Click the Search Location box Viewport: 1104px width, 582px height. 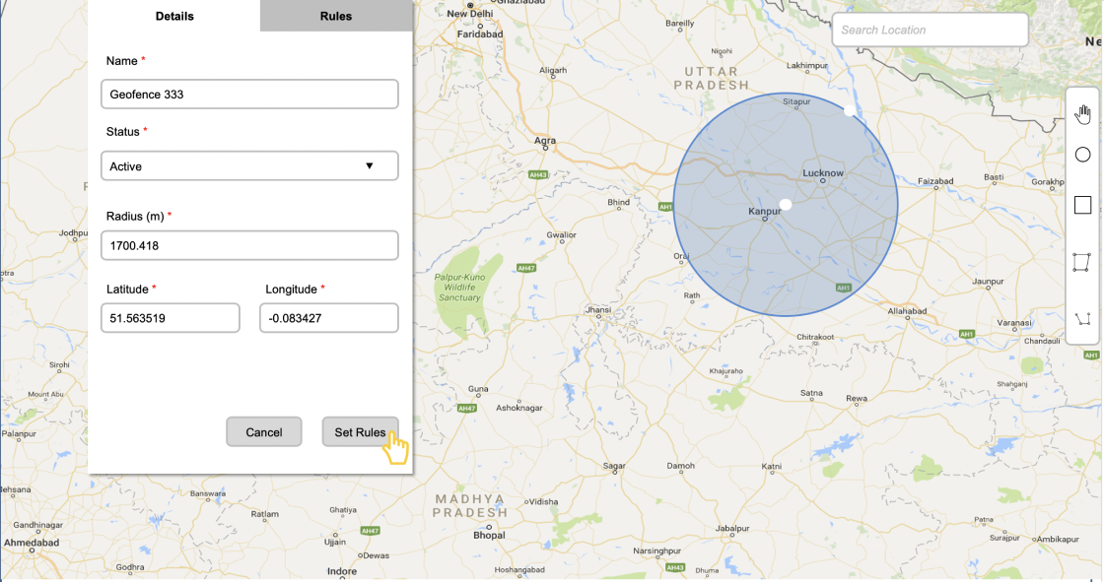tap(928, 29)
